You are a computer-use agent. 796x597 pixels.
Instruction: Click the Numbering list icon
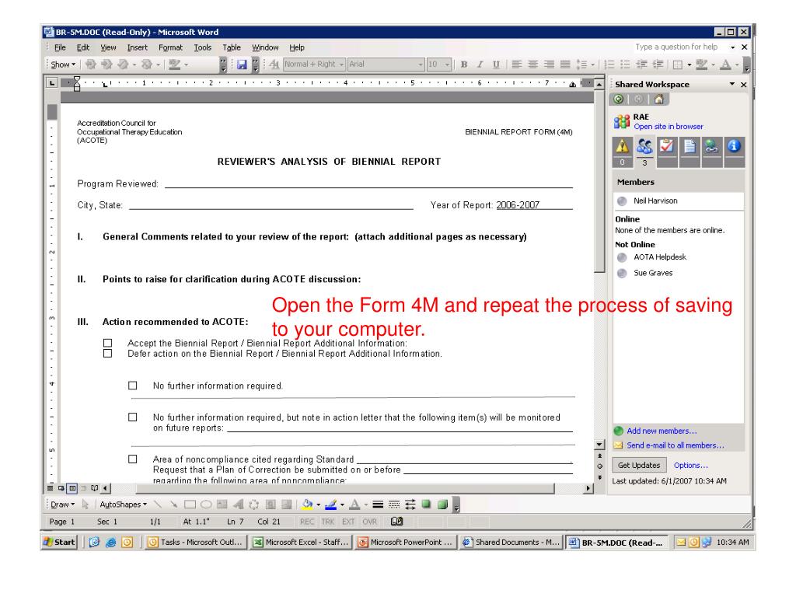(x=609, y=65)
